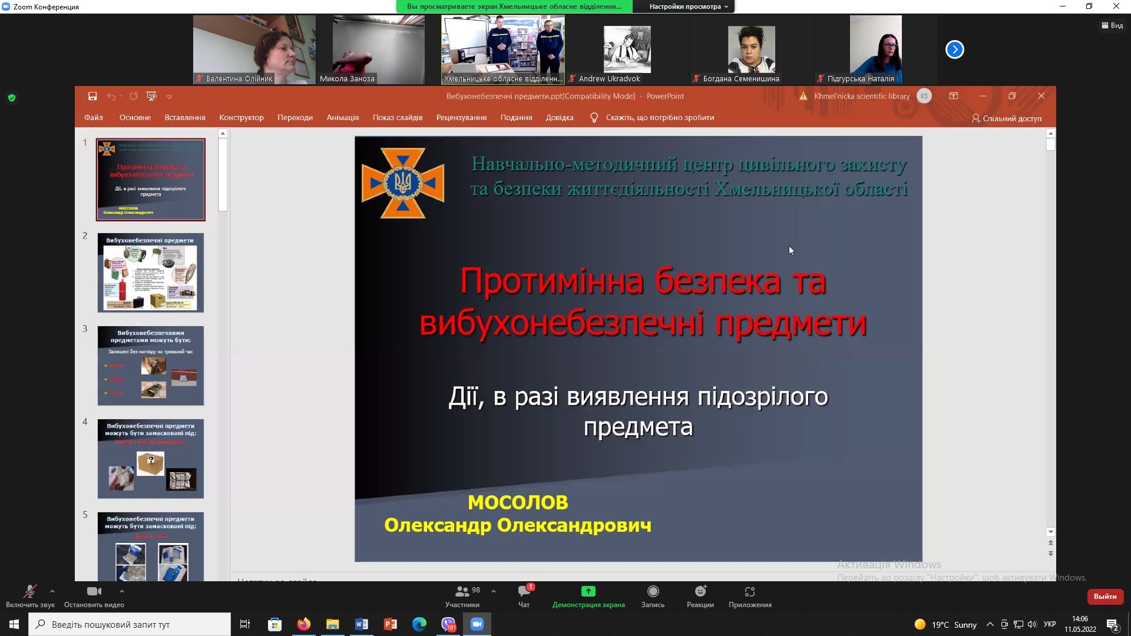
Task: Open Zoom Chat window
Action: 524,592
